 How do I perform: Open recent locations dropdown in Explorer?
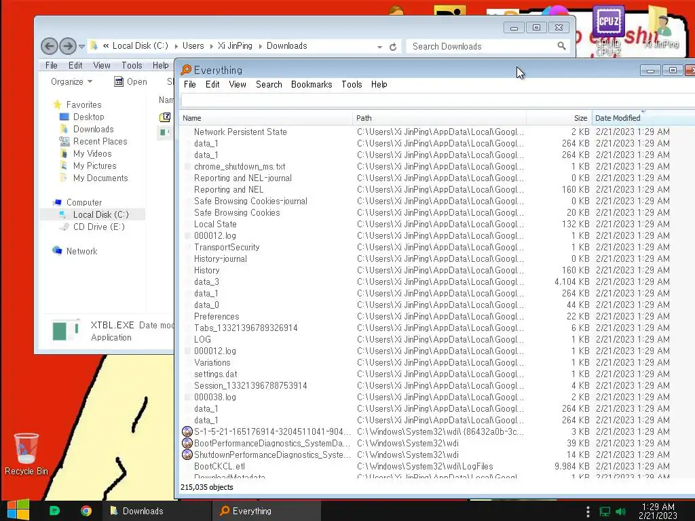coord(81,46)
